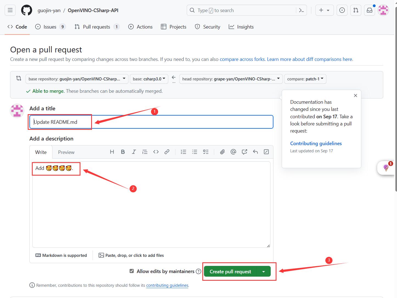
Task: Insert code formatting with the code icon
Action: coord(156,152)
